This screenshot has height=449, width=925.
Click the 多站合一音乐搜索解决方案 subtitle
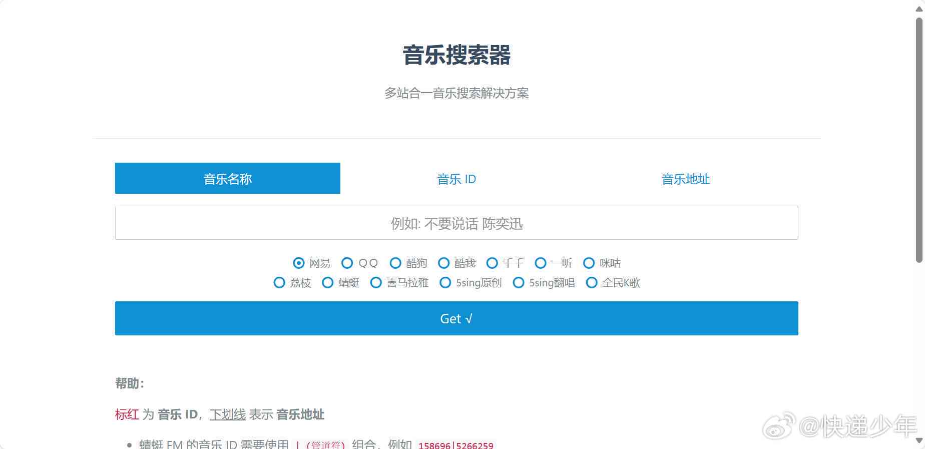(456, 93)
